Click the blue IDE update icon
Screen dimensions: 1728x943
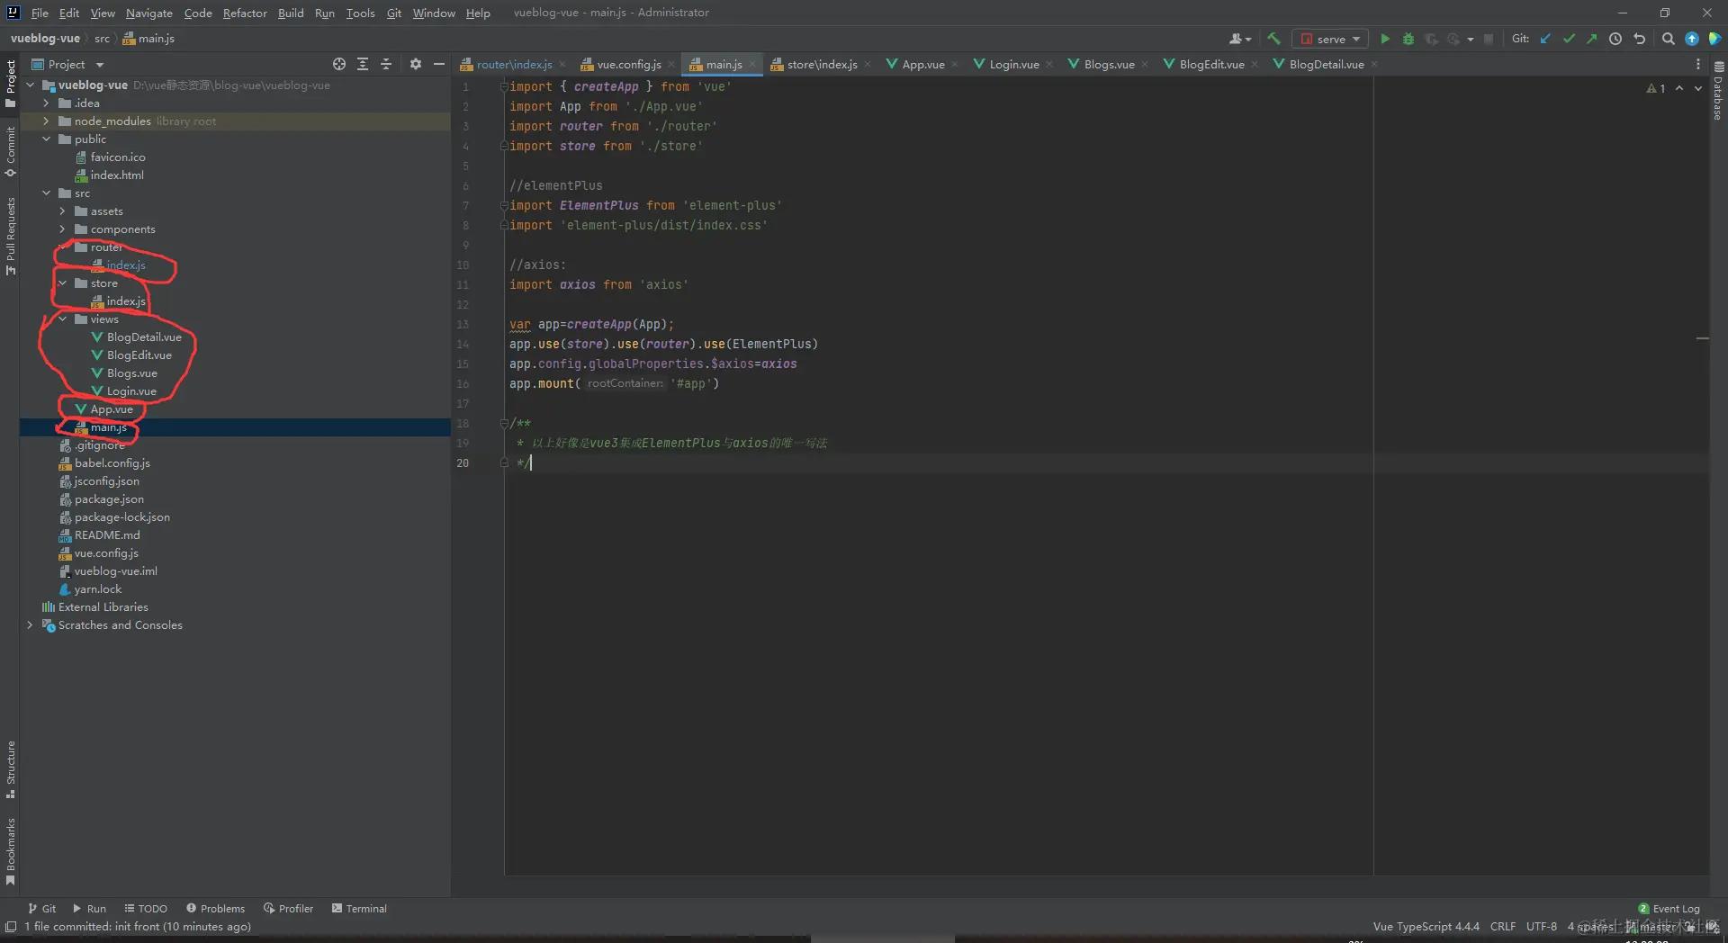1692,39
